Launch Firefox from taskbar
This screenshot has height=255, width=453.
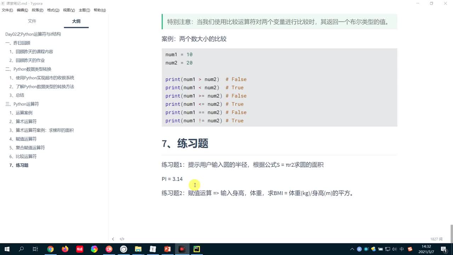pos(65,249)
